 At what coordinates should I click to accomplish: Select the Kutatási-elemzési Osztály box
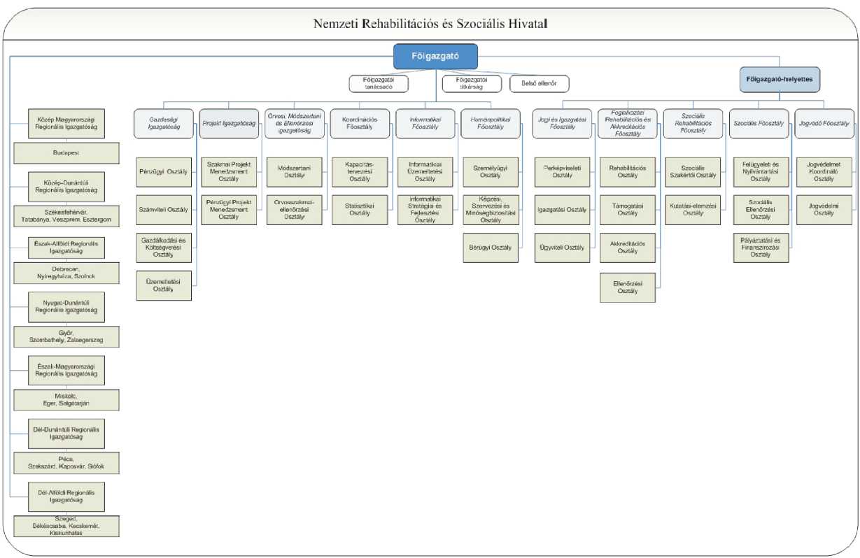(692, 208)
